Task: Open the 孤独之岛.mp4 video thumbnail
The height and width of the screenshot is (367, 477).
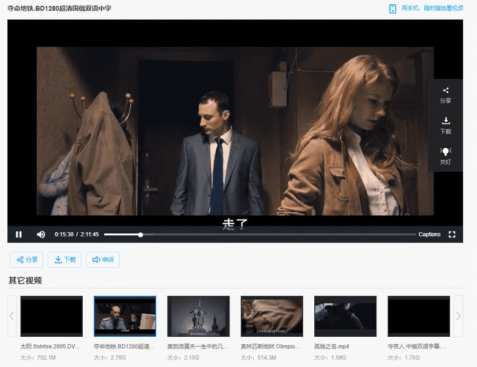Action: [345, 316]
